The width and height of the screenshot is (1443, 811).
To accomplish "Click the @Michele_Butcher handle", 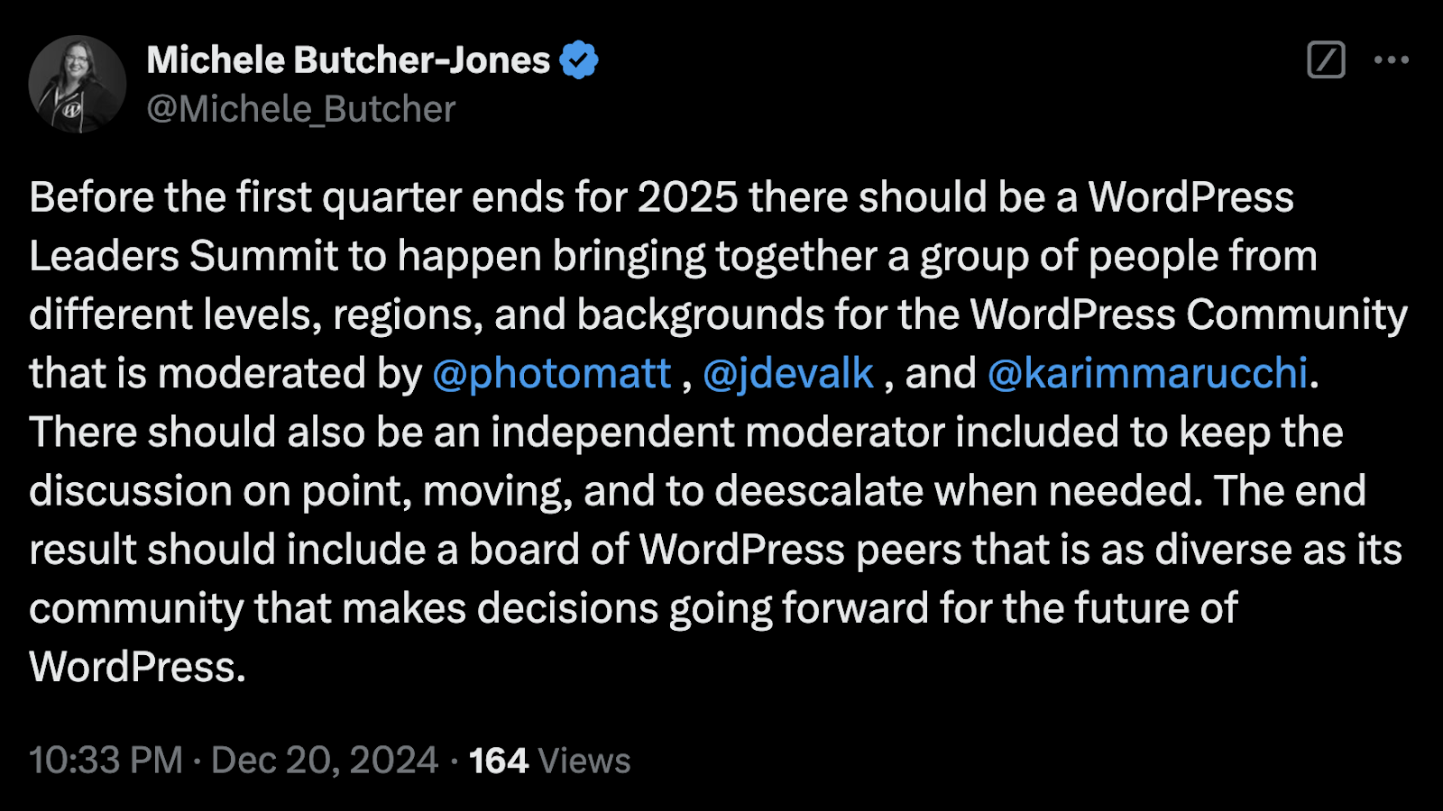I will point(301,109).
